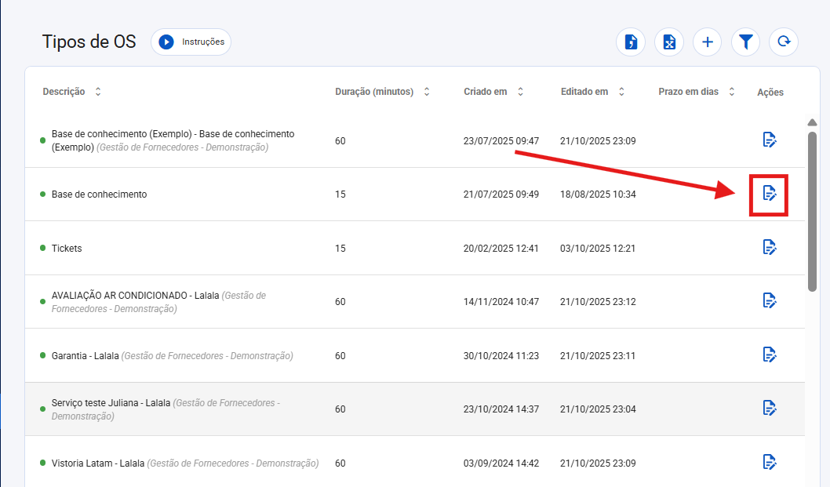This screenshot has height=487, width=830.
Task: Click the scrollbar up arrow
Action: [812, 122]
